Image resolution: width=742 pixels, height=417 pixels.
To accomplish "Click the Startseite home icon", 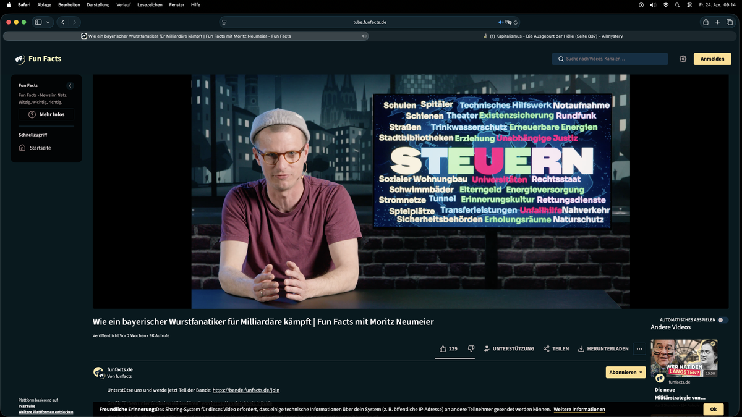I will (22, 148).
